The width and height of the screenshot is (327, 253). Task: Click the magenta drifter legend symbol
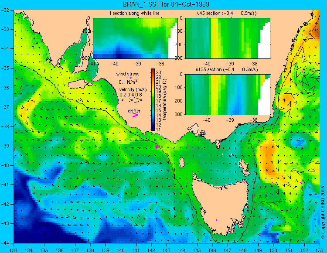pos(135,115)
